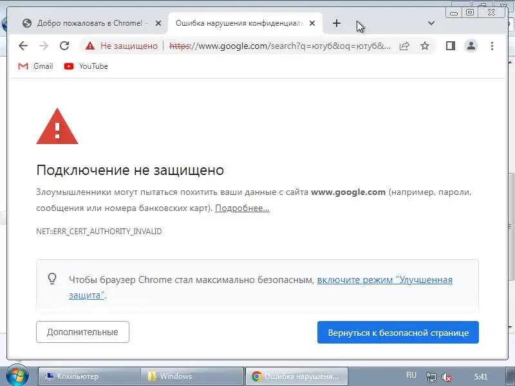The width and height of the screenshot is (515, 386).
Task: Follow the Подробнее link
Action: (243, 208)
